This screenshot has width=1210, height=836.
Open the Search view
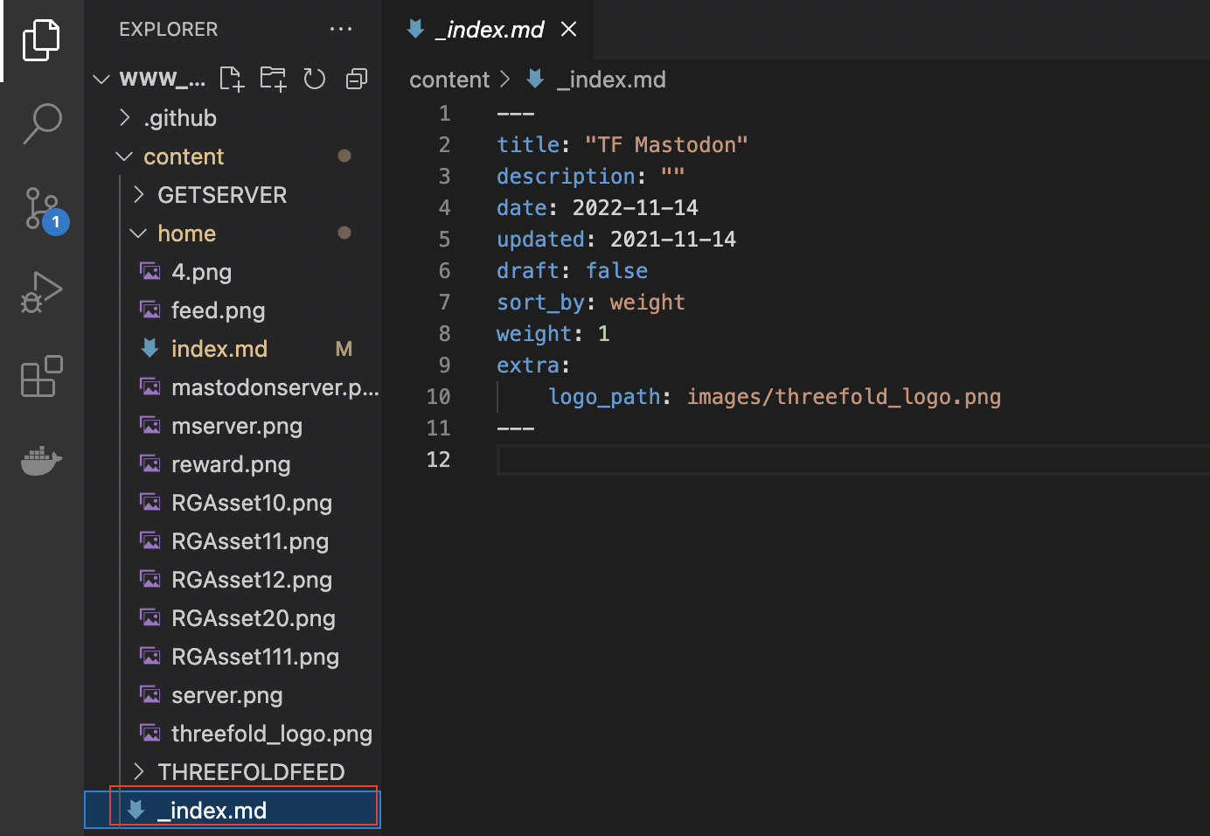tap(41, 123)
